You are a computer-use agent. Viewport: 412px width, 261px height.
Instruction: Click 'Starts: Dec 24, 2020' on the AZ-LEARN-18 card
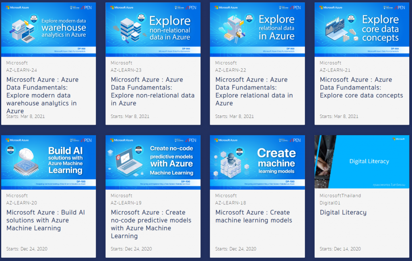coord(236,249)
